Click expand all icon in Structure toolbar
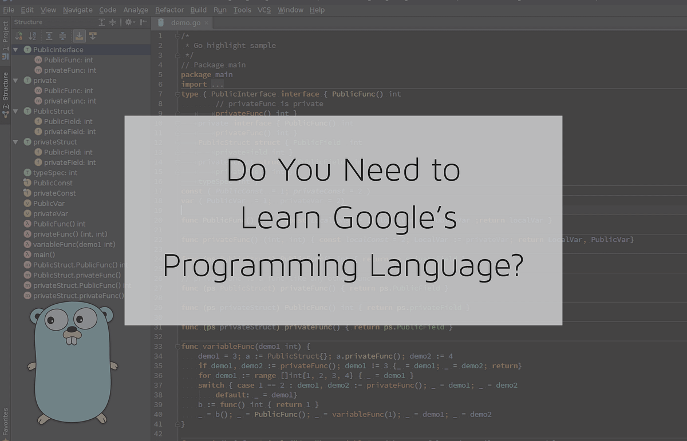687x441 pixels. pos(49,35)
